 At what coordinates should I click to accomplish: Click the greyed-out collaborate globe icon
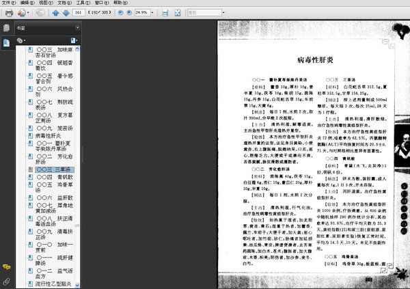click(40, 12)
